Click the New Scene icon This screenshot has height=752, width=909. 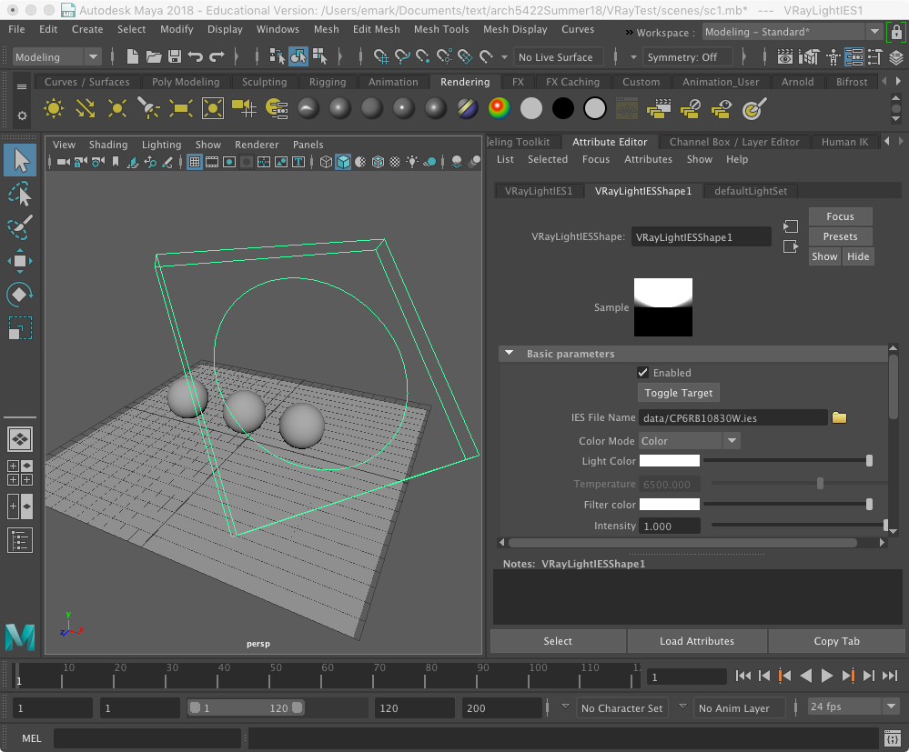[133, 56]
